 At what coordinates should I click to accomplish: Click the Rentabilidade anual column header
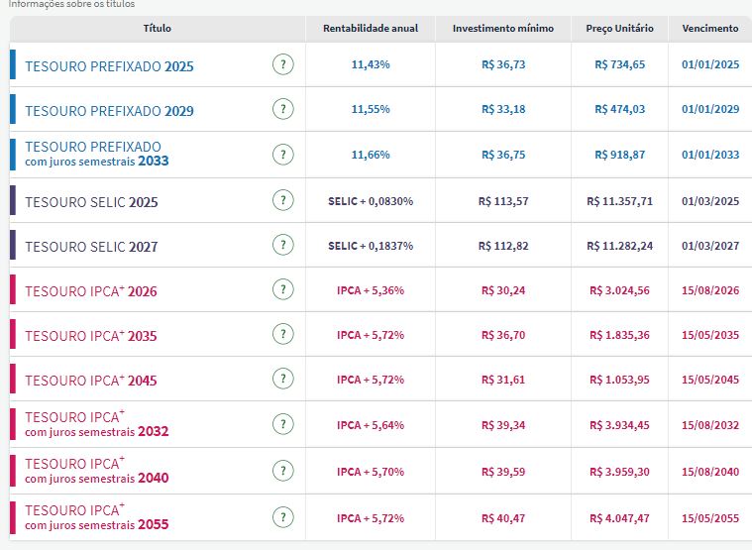(x=371, y=29)
